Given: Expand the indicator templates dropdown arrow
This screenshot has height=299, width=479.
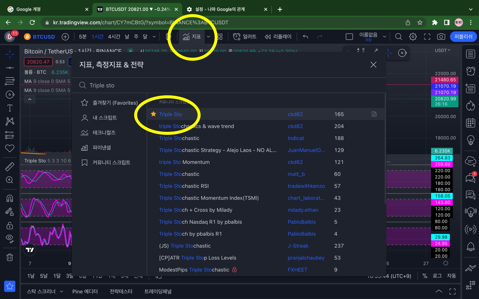Looking at the screenshot, I should [x=208, y=36].
